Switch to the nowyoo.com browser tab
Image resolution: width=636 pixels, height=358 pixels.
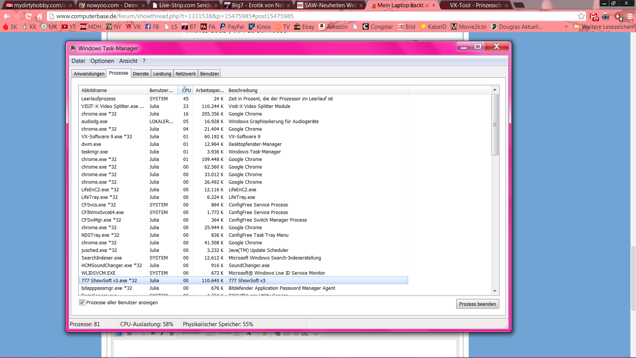tap(111, 5)
